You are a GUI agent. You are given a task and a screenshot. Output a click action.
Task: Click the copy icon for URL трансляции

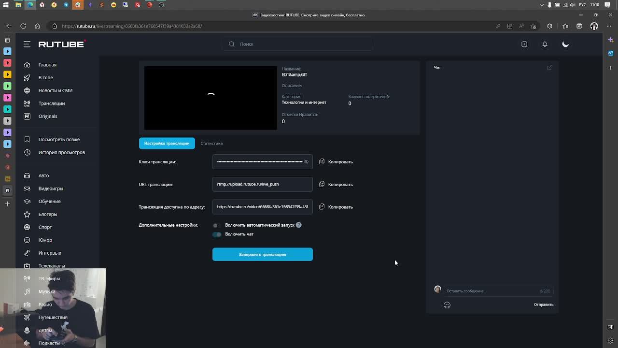pyautogui.click(x=322, y=184)
